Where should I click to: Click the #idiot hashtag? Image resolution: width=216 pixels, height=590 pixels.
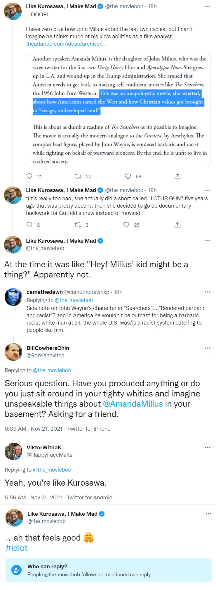pos(17,548)
